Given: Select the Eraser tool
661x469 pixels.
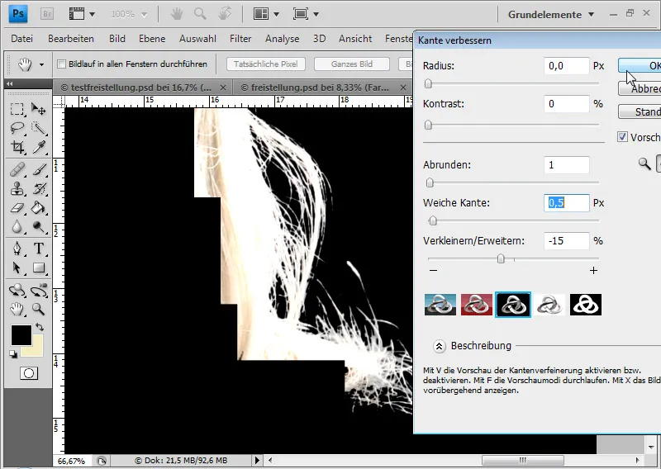Looking at the screenshot, I should coord(17,207).
